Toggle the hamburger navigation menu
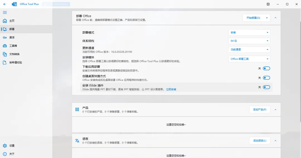The width and height of the screenshot is (301, 158). [5, 12]
